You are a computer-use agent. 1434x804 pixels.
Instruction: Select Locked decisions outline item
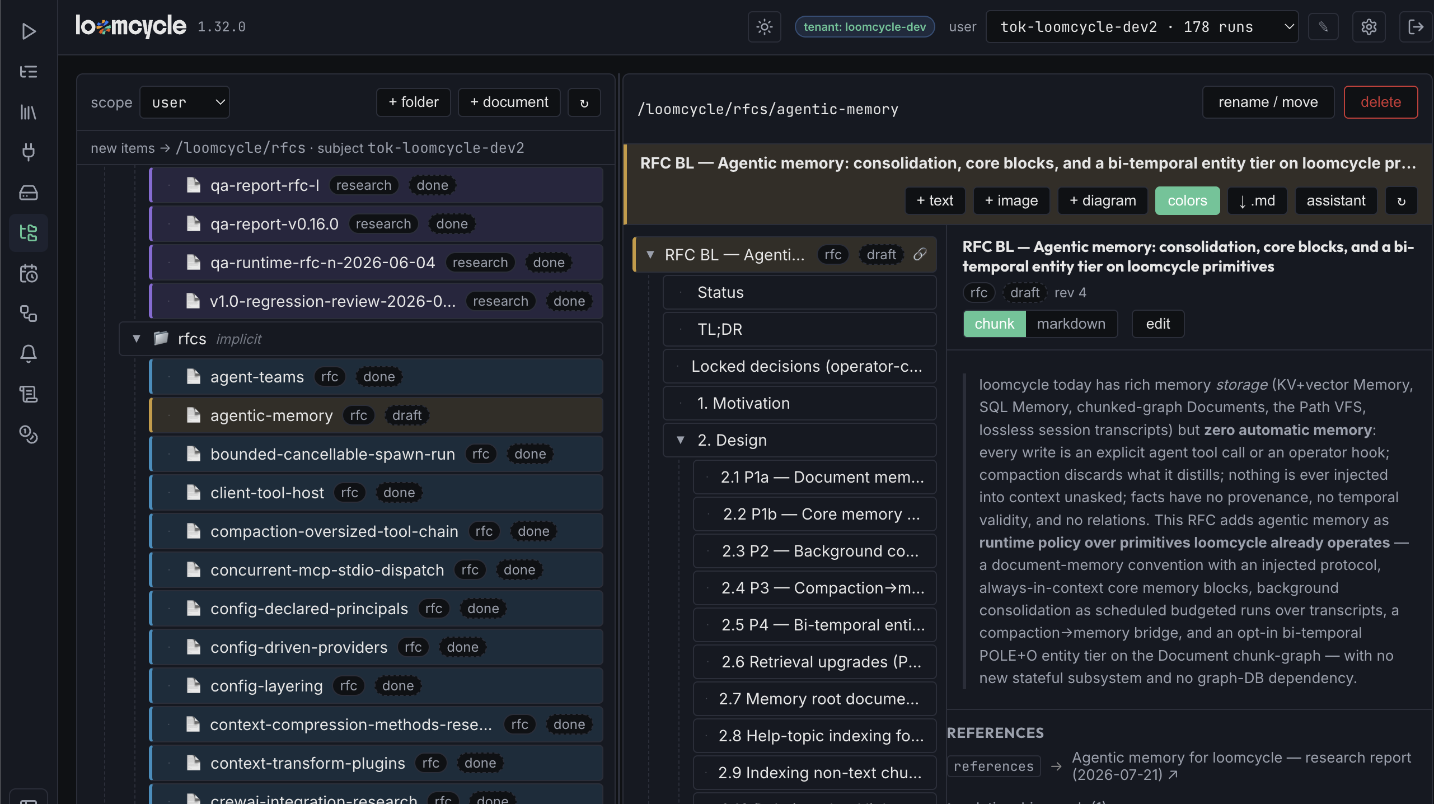click(x=799, y=366)
